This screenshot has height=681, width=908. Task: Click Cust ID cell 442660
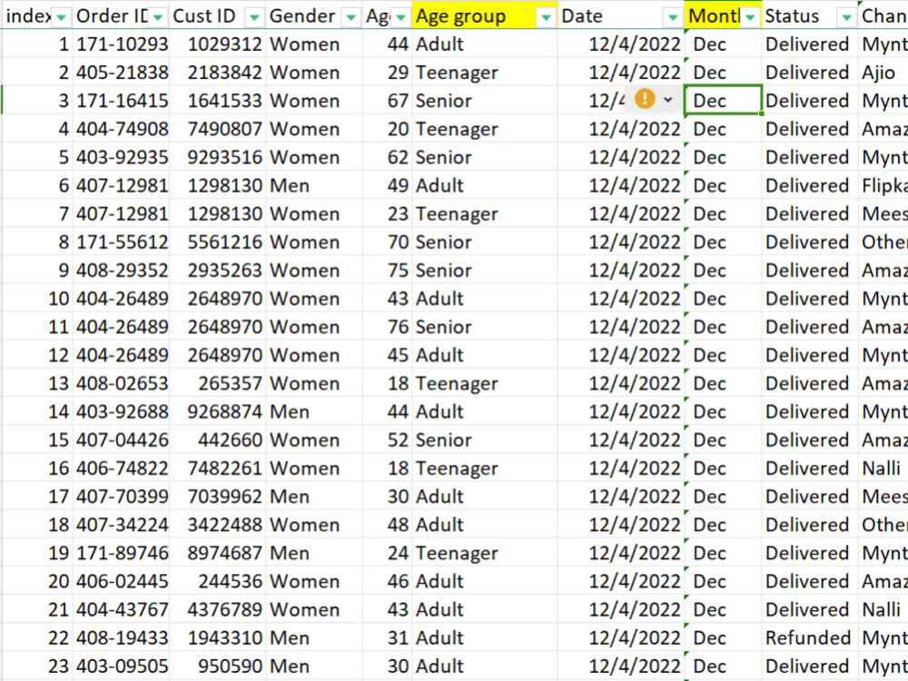[x=218, y=440]
